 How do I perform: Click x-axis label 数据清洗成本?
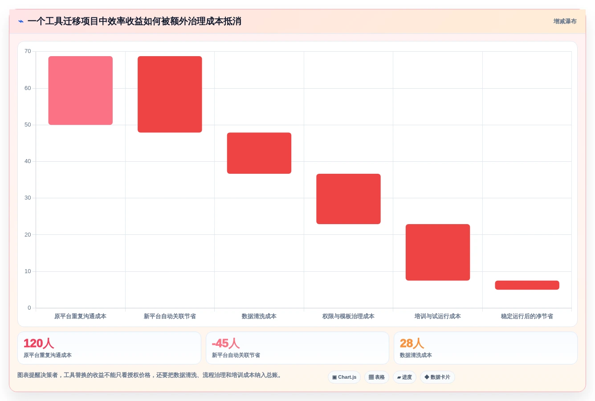259,316
